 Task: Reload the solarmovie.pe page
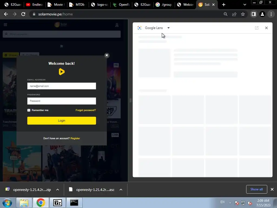(23, 14)
